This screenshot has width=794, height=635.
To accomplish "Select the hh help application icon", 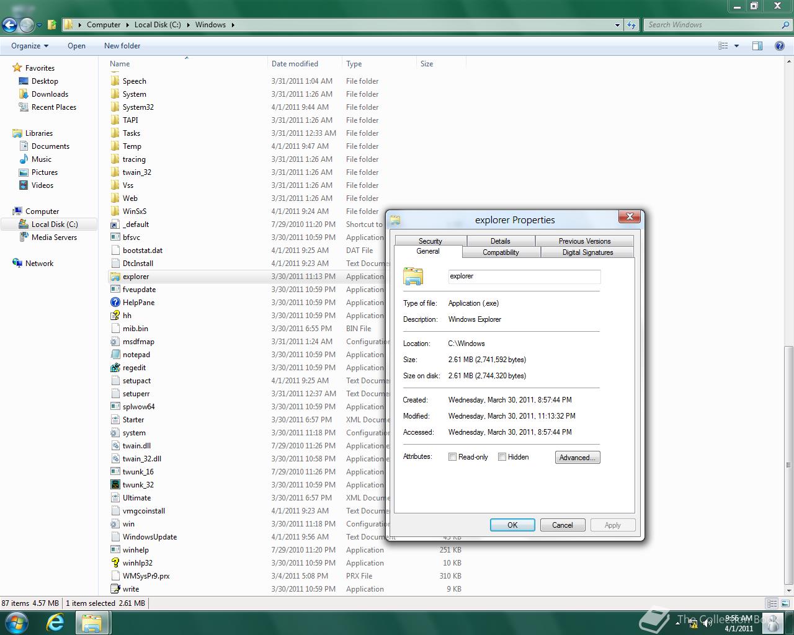I will click(115, 316).
